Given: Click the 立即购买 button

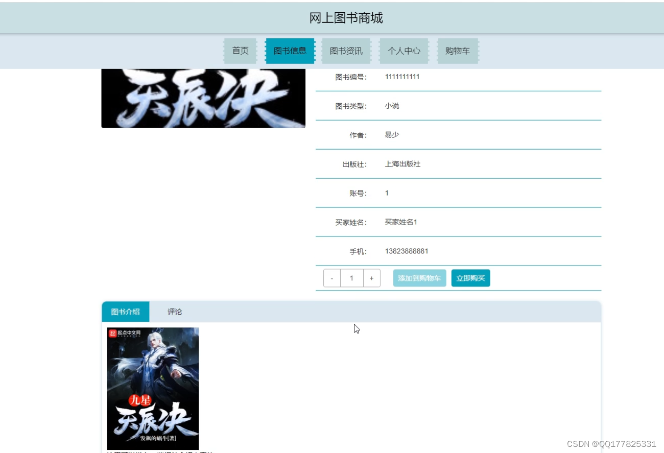Looking at the screenshot, I should point(470,278).
